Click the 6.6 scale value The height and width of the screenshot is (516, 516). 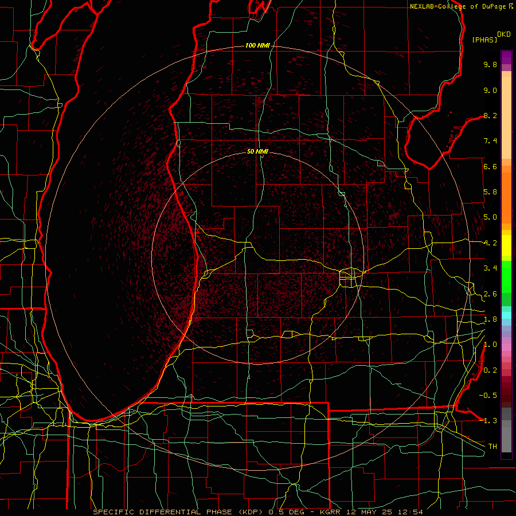tap(490, 166)
